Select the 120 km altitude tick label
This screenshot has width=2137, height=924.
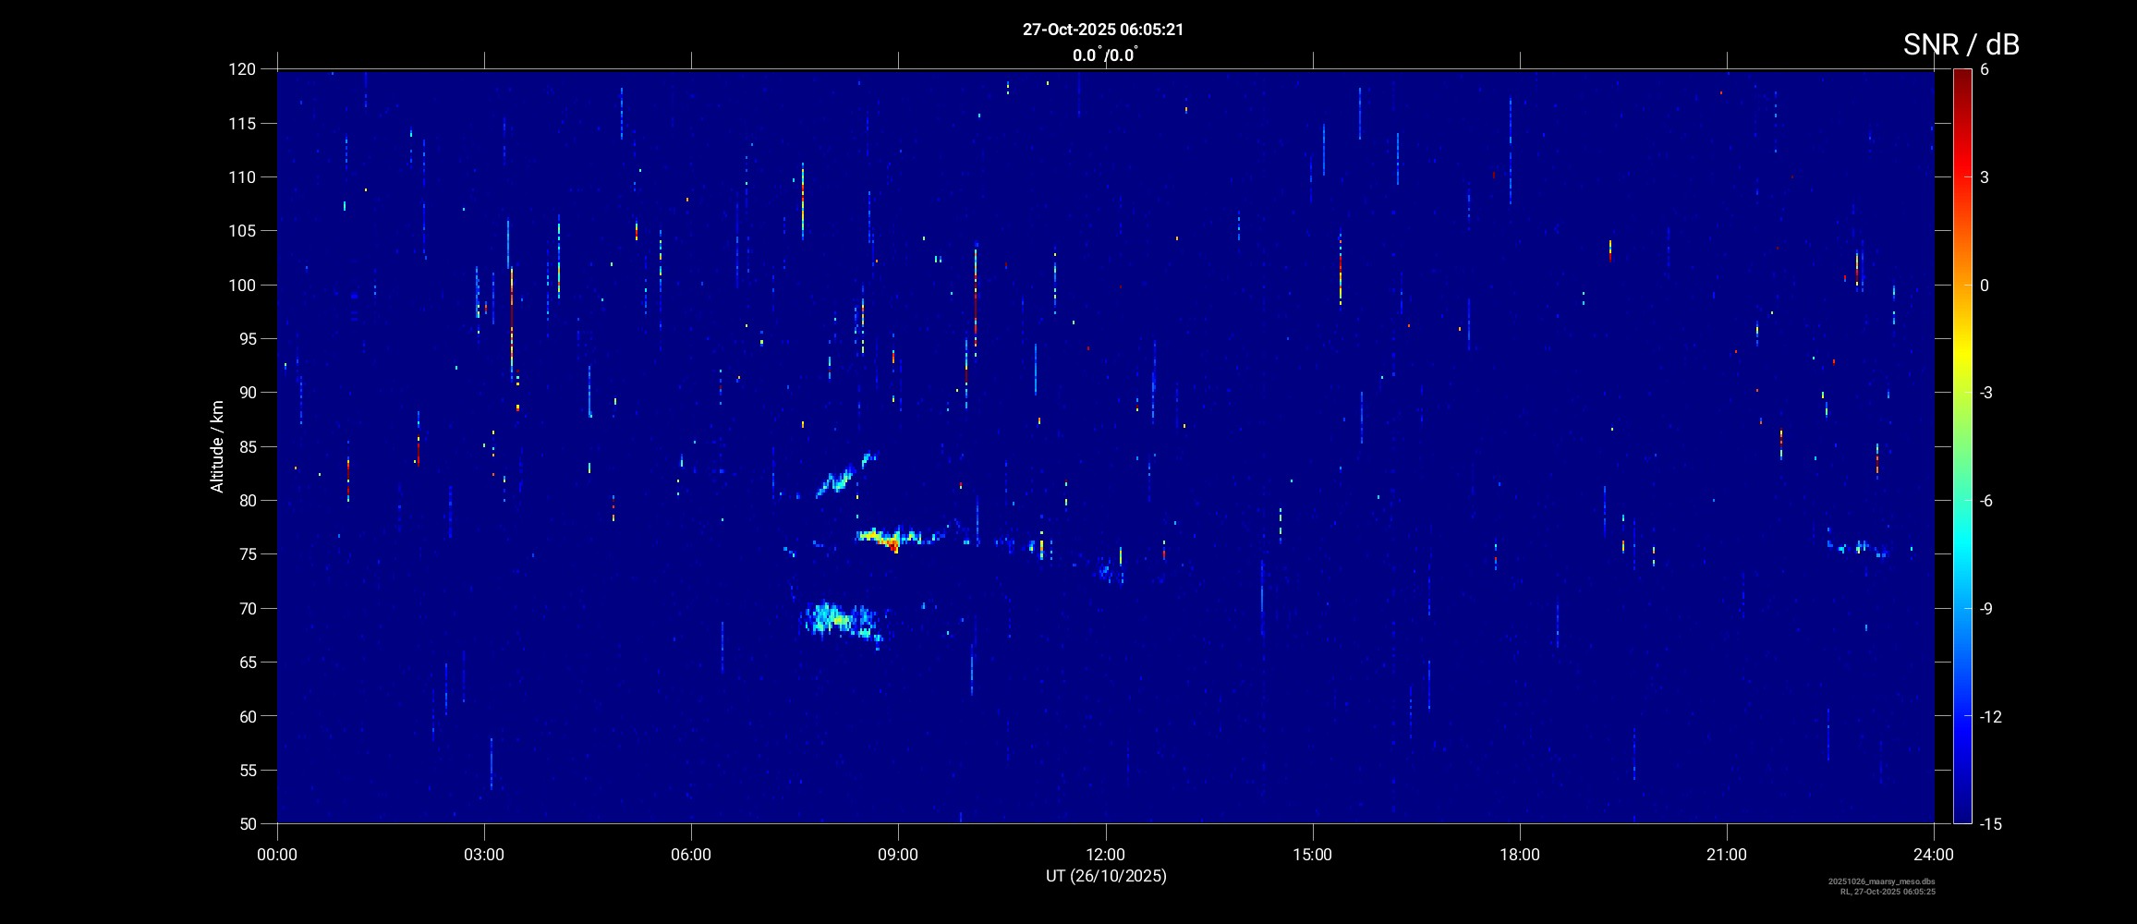click(242, 69)
